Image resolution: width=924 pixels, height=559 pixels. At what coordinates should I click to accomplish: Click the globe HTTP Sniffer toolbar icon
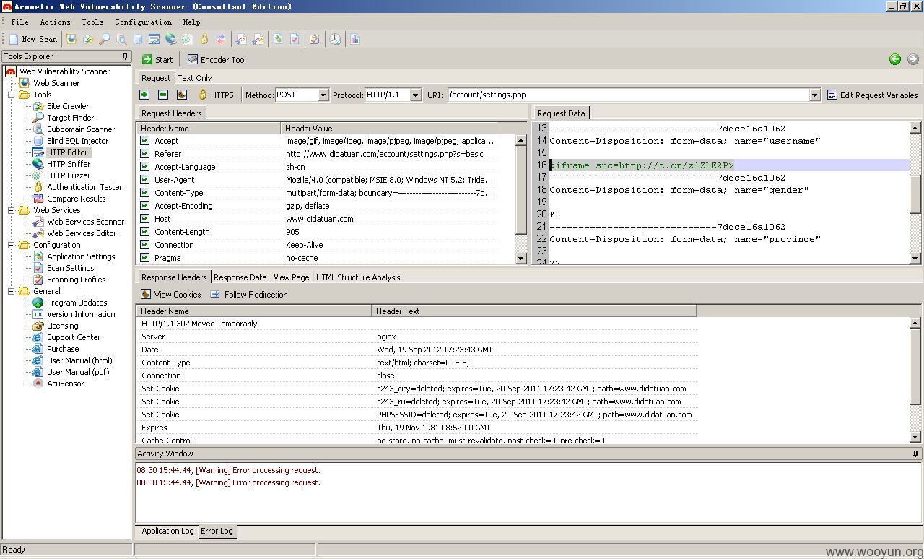(170, 39)
